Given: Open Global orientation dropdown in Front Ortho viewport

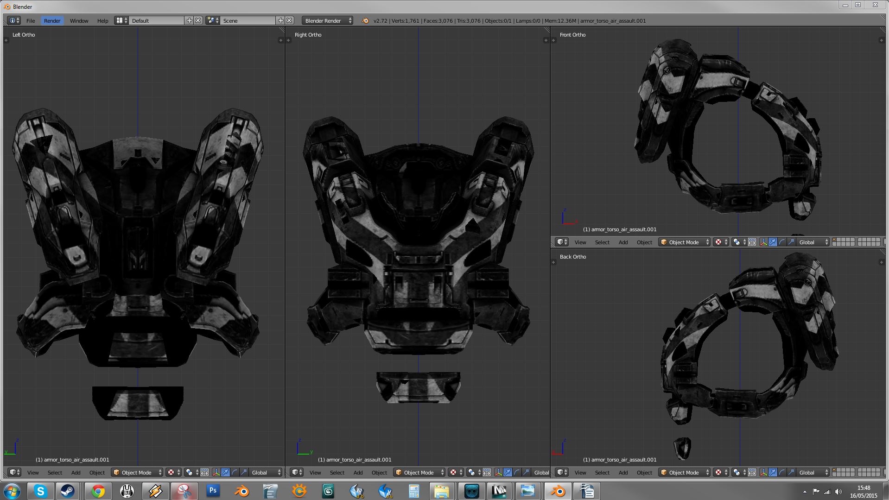Looking at the screenshot, I should click(x=813, y=242).
